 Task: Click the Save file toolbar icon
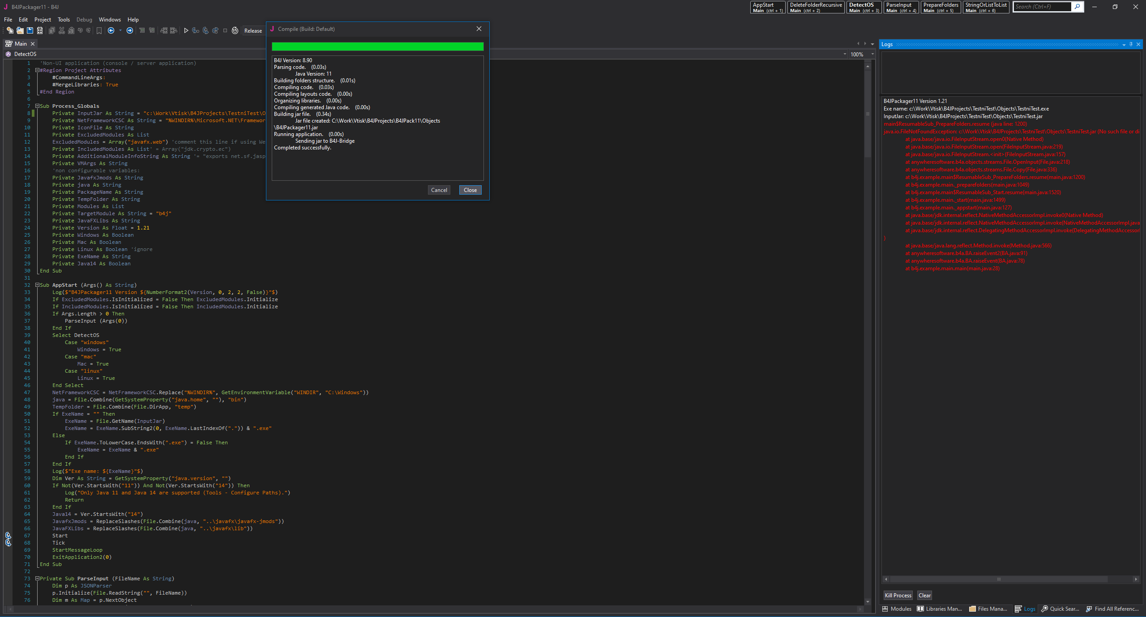pos(30,30)
